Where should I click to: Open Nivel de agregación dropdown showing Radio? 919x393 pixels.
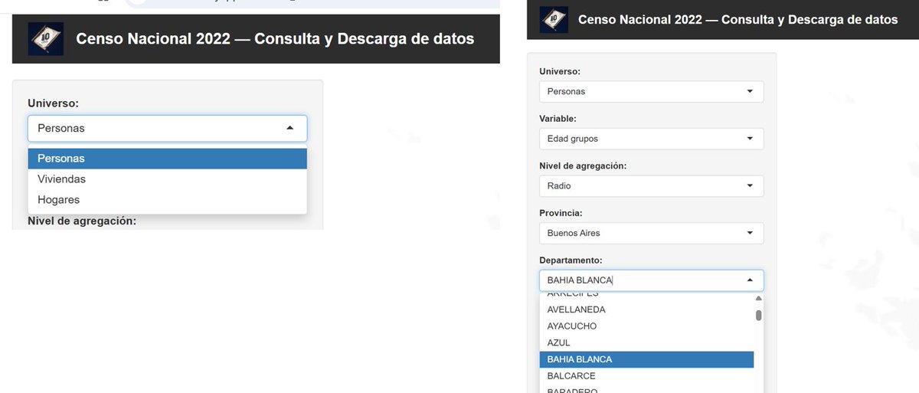tap(651, 186)
